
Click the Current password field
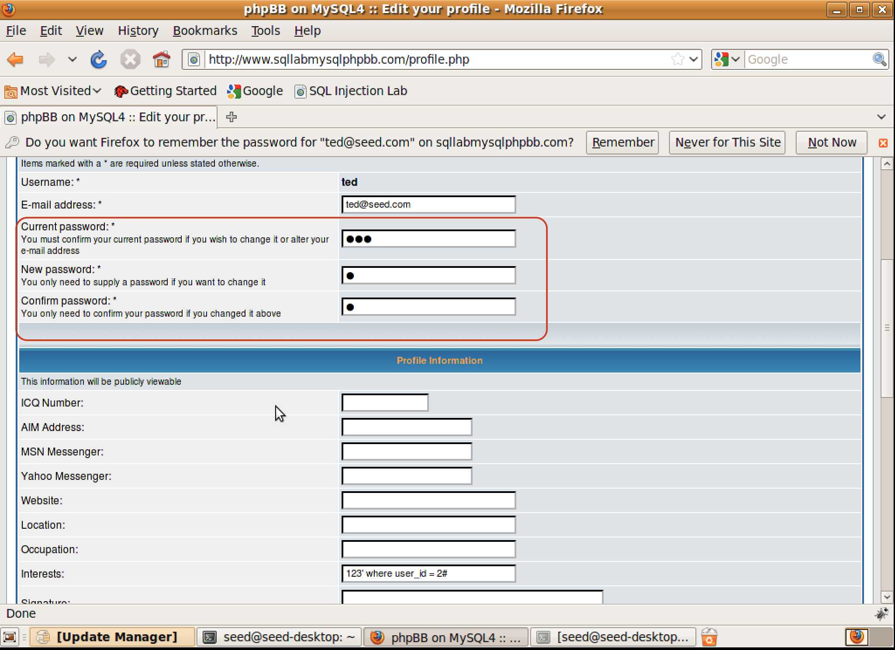tap(428, 239)
